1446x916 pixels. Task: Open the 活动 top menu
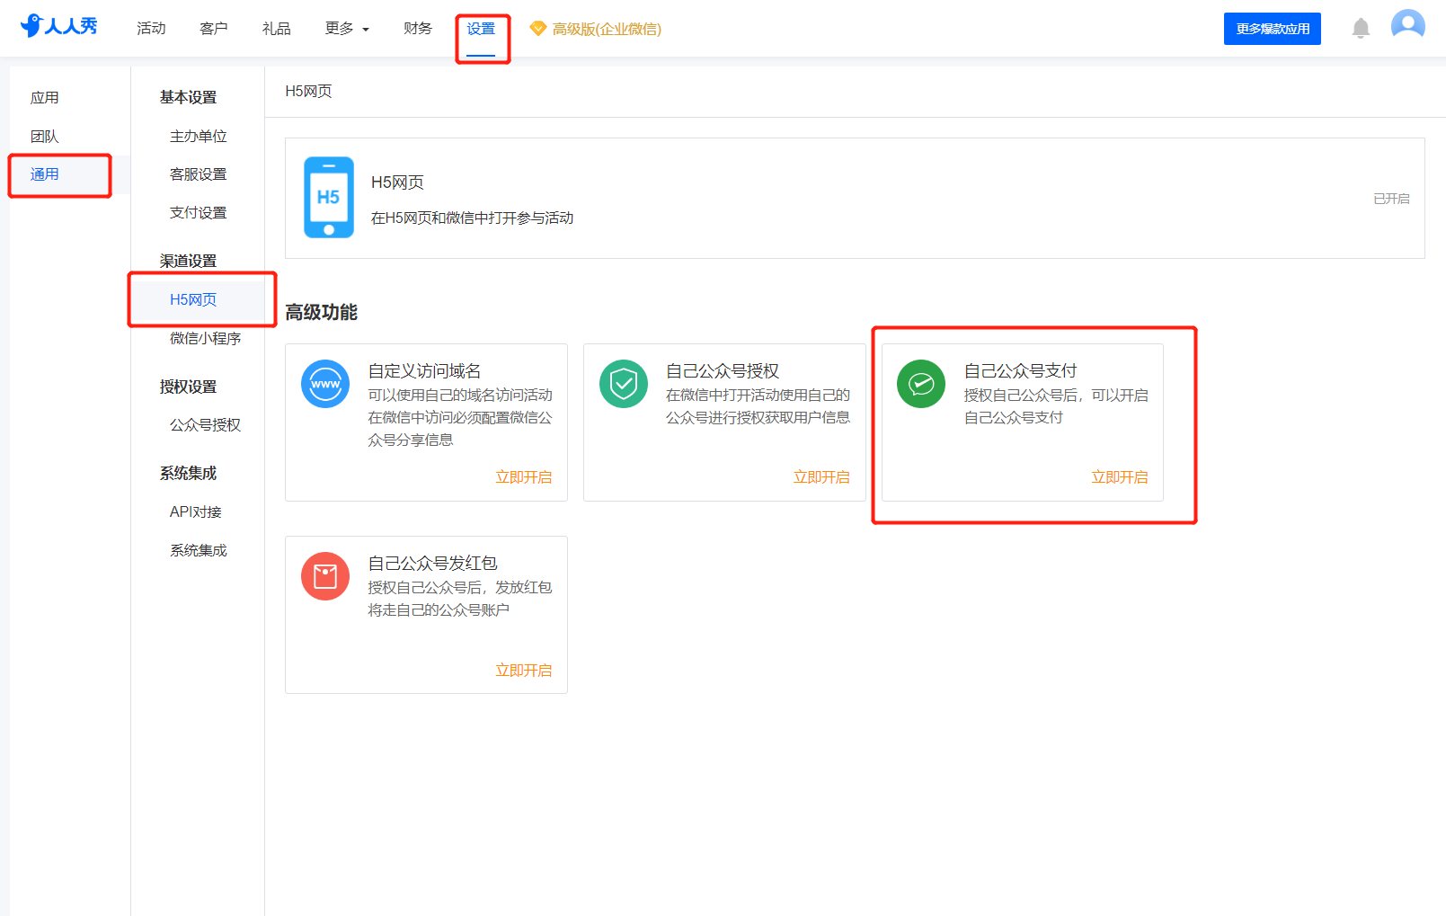pyautogui.click(x=151, y=29)
